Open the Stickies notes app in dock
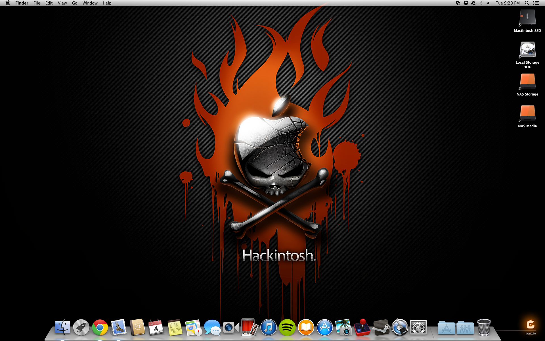Viewport: 545px width, 341px height. [x=175, y=328]
